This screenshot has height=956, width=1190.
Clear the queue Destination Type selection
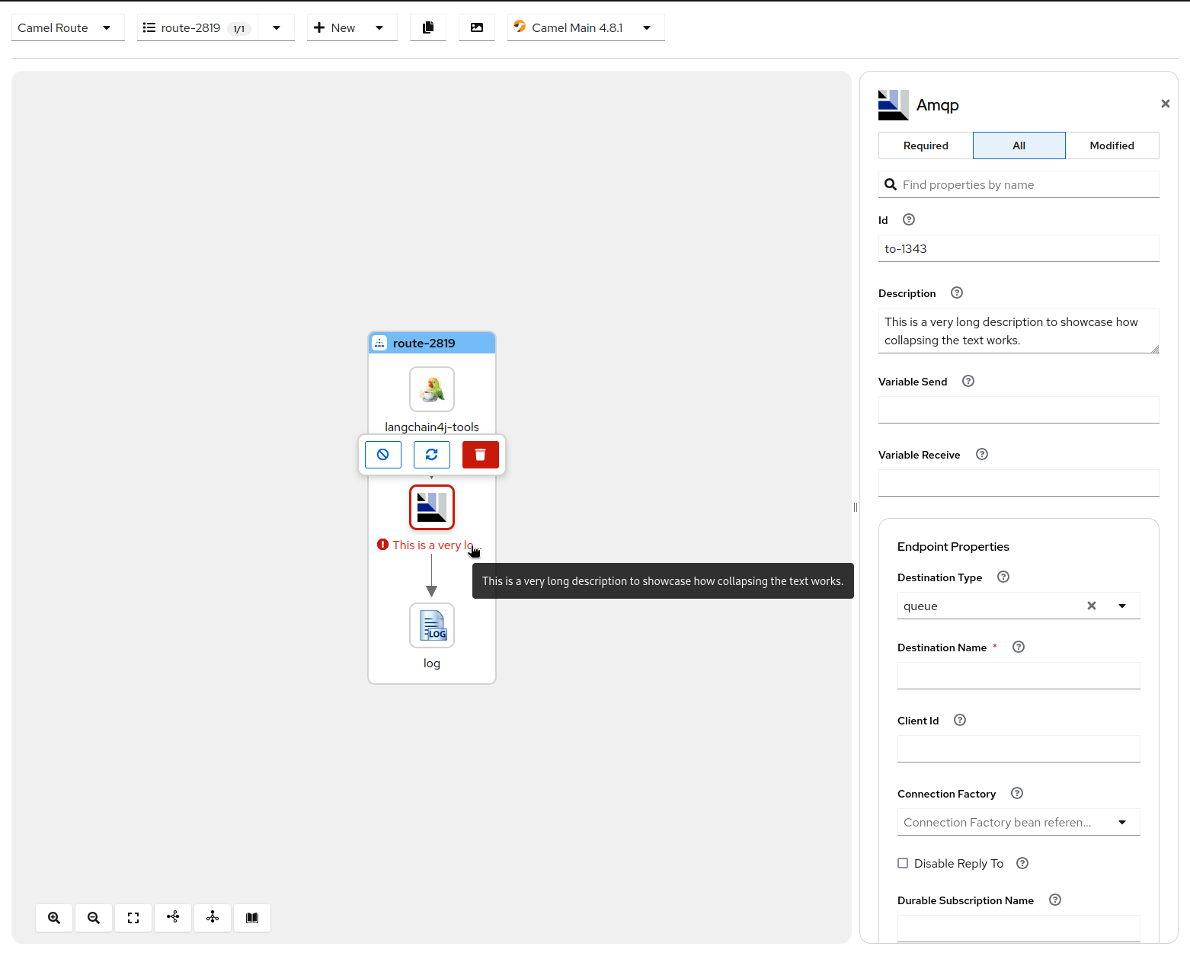(x=1092, y=606)
